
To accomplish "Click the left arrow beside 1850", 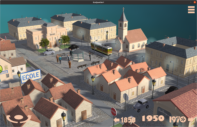I will [x=116, y=120].
